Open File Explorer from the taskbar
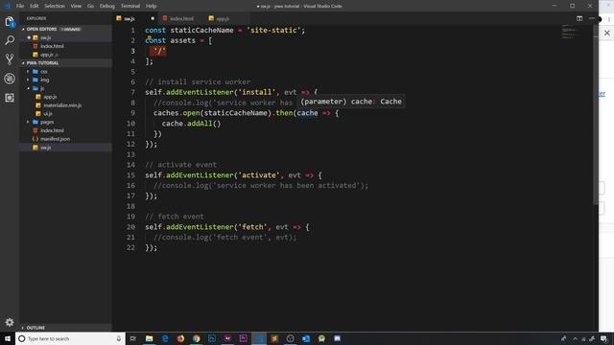 pyautogui.click(x=150, y=338)
